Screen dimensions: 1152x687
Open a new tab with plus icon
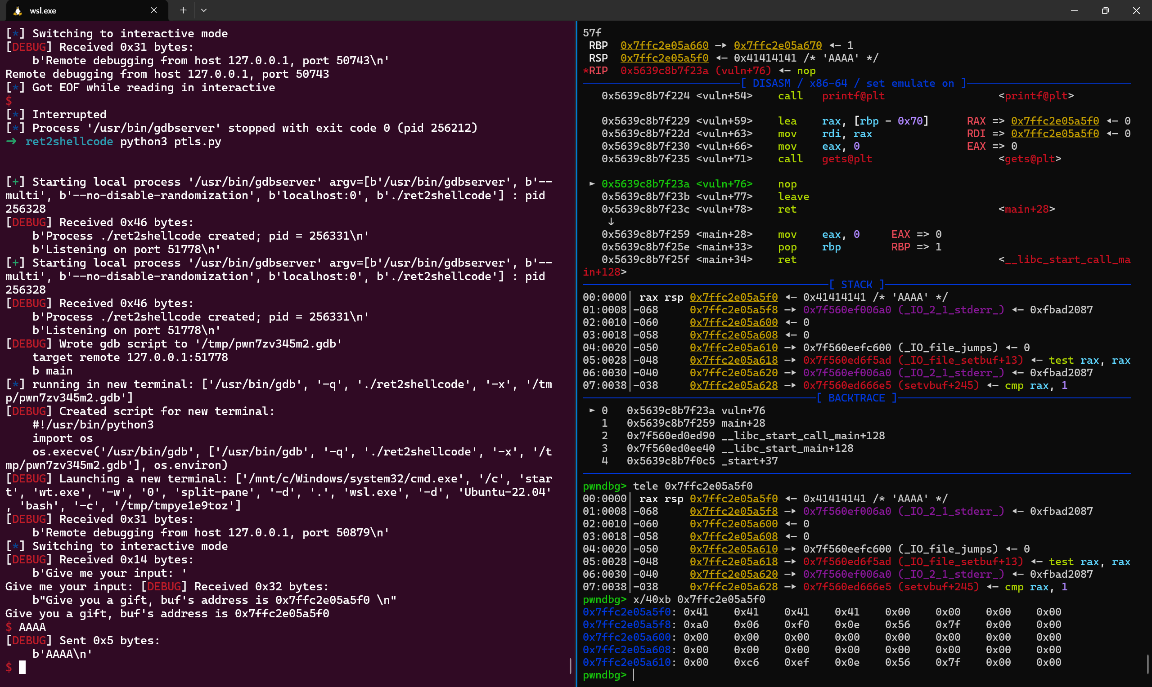[x=184, y=10]
